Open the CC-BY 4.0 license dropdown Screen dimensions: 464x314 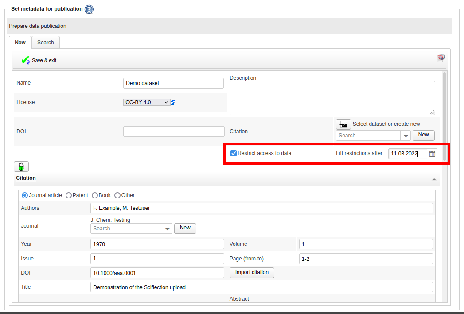147,102
